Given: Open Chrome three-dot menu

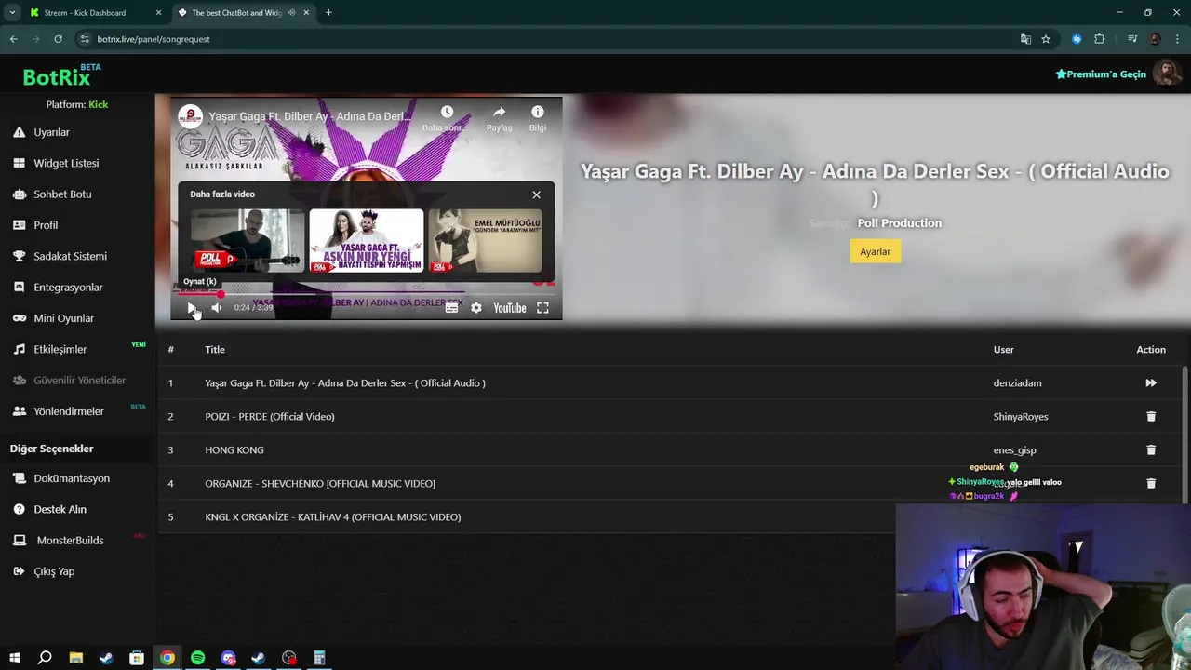Looking at the screenshot, I should pyautogui.click(x=1178, y=39).
